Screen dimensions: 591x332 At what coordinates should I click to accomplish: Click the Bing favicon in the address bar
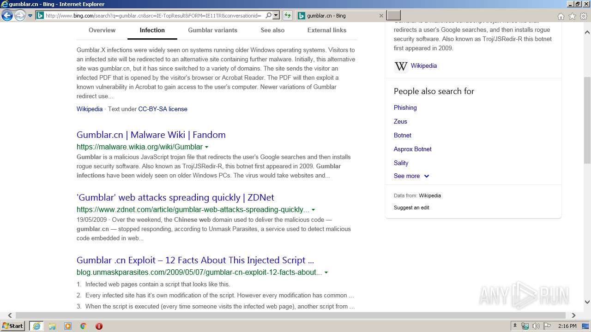(40, 16)
